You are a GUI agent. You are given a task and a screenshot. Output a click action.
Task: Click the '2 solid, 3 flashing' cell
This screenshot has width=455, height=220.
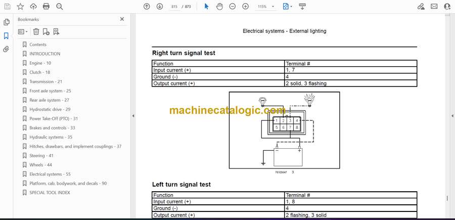(x=350, y=83)
